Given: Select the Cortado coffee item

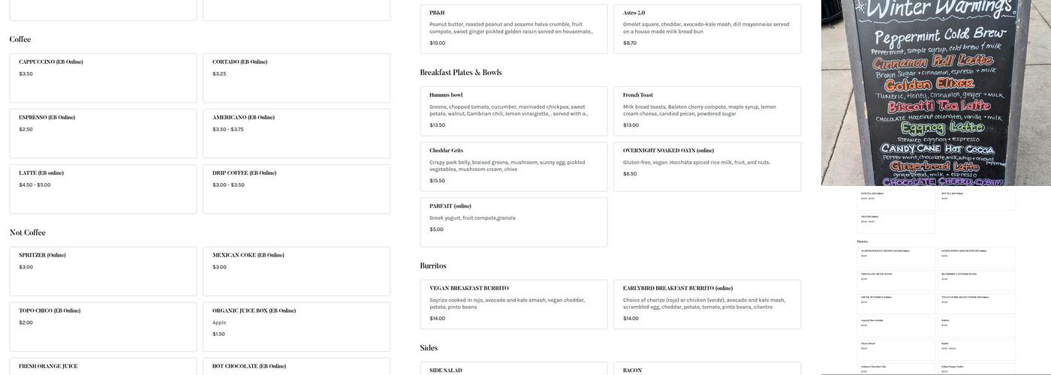Looking at the screenshot, I should pyautogui.click(x=297, y=78).
